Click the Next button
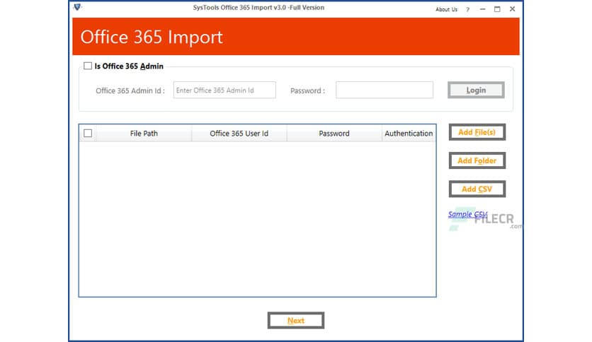The width and height of the screenshot is (592, 342). coord(296,321)
